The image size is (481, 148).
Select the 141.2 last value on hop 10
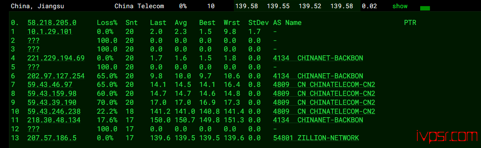click(160, 111)
